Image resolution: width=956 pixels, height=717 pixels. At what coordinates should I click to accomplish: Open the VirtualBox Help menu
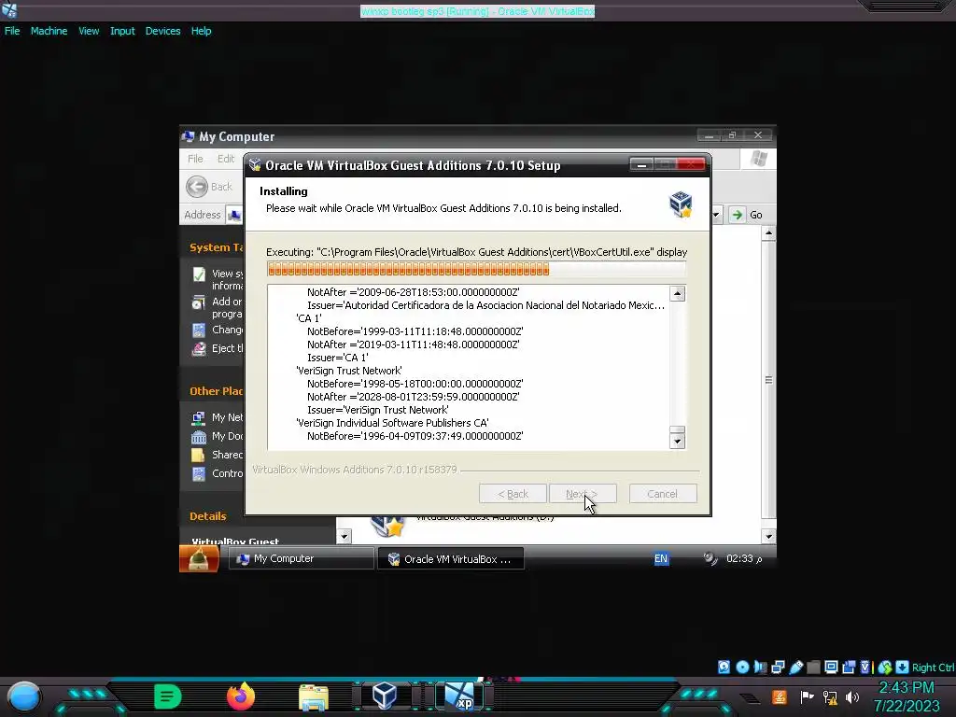coord(202,31)
